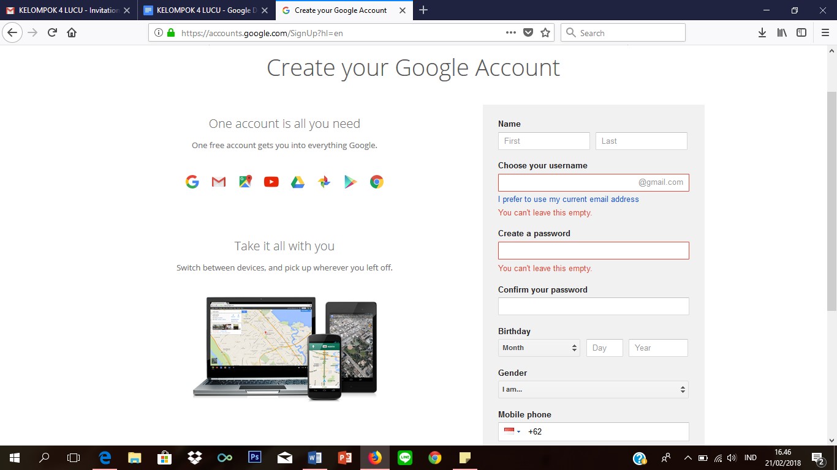Expand the birthday Month dropdown
This screenshot has height=470, width=837.
click(539, 348)
